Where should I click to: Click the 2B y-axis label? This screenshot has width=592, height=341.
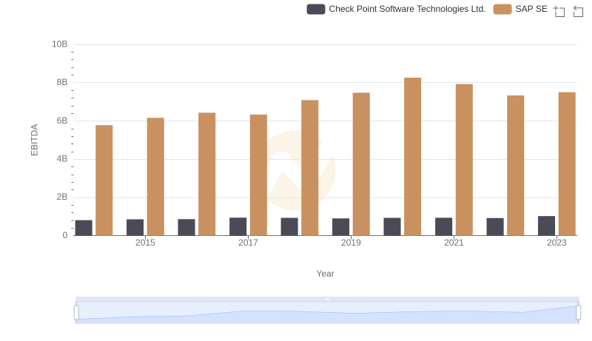62,197
